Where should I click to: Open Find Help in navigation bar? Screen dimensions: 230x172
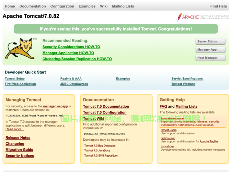(x=218, y=6)
